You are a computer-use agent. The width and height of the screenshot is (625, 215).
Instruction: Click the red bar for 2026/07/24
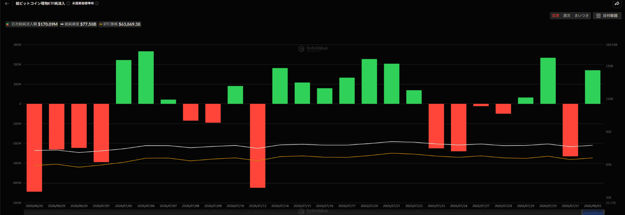(458, 127)
